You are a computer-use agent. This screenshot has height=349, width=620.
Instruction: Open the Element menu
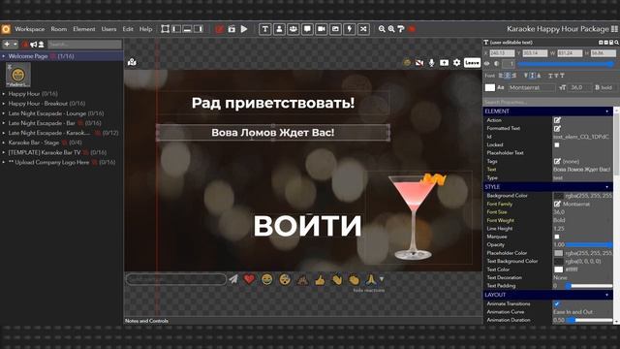coord(84,29)
